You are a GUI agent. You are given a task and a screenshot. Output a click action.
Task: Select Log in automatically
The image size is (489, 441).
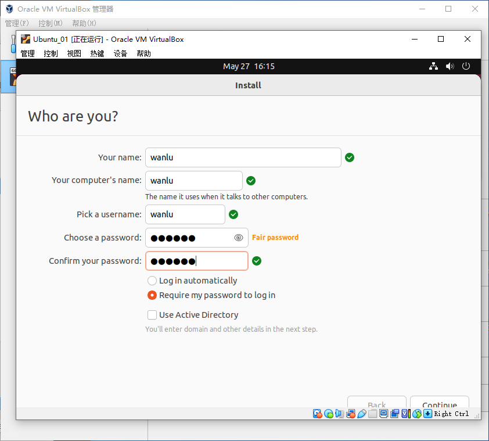click(192, 281)
